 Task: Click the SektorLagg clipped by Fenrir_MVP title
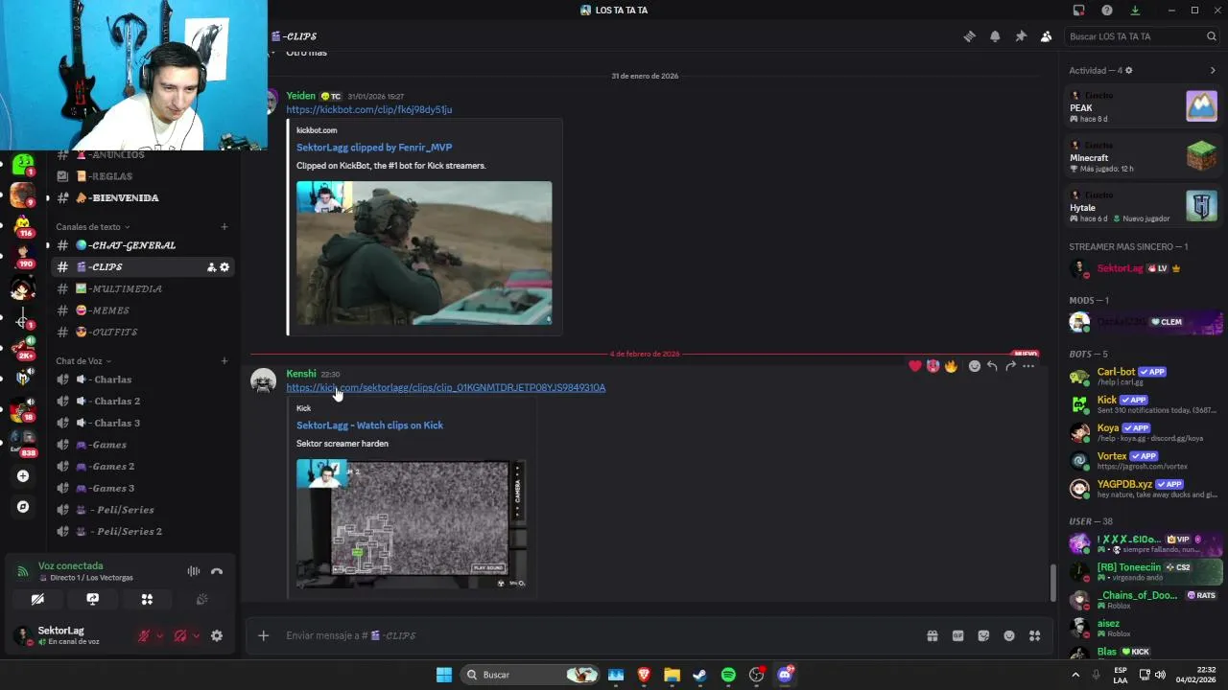pyautogui.click(x=374, y=148)
